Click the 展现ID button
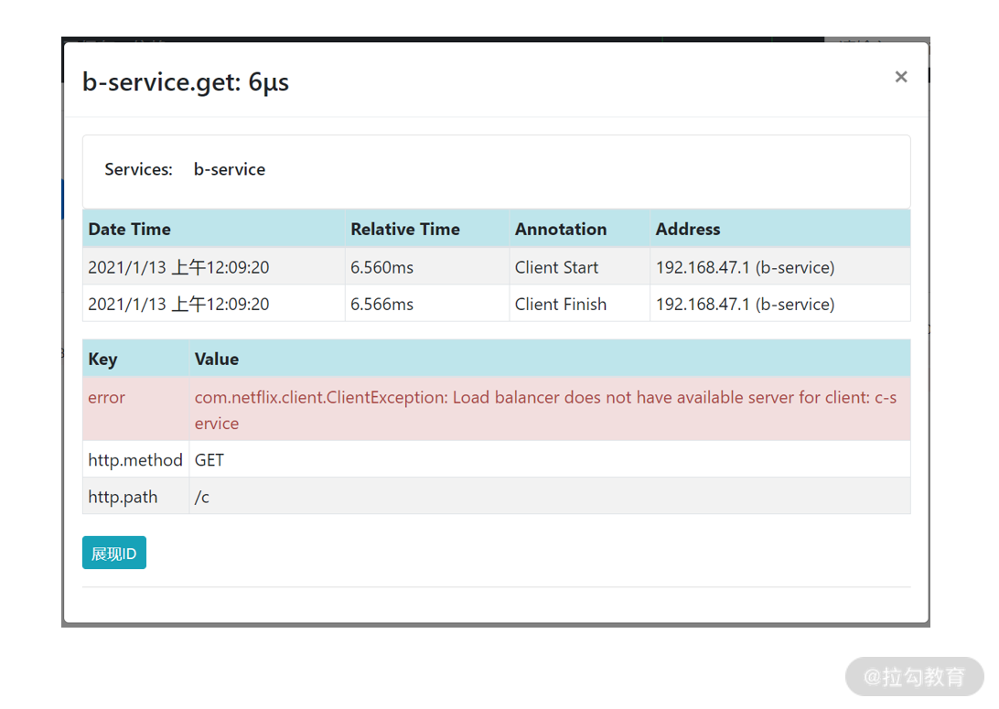 point(114,553)
